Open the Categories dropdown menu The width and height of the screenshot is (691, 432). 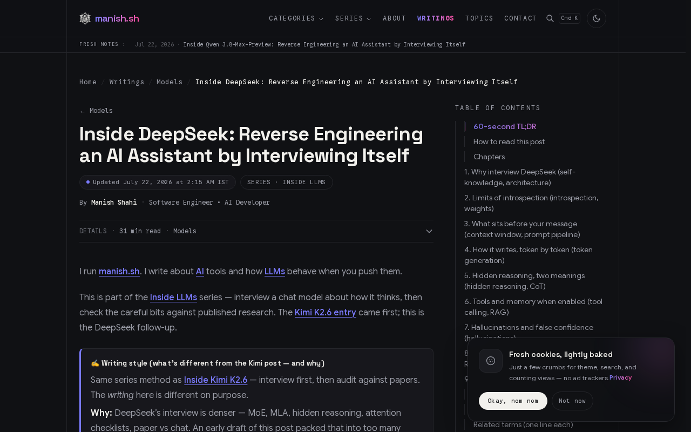pyautogui.click(x=296, y=18)
